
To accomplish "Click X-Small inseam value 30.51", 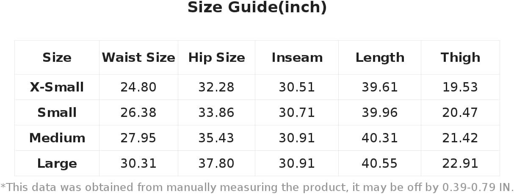I will [297, 87].
